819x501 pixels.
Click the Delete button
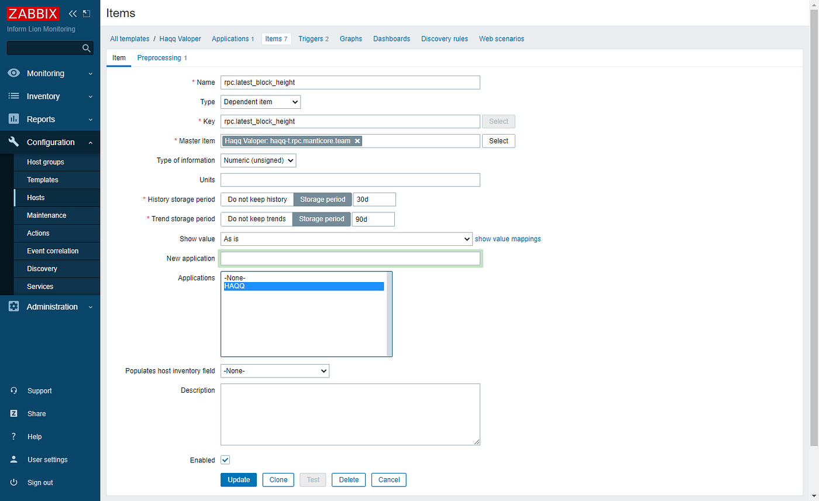349,480
